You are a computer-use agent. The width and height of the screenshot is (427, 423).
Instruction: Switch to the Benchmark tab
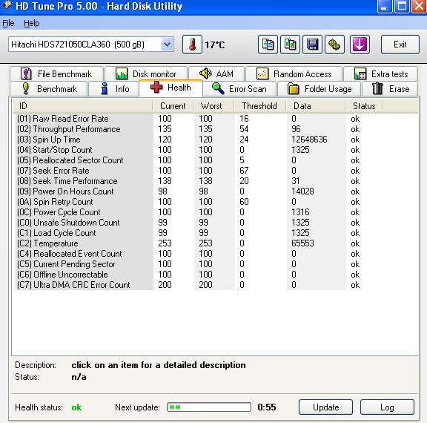(49, 89)
